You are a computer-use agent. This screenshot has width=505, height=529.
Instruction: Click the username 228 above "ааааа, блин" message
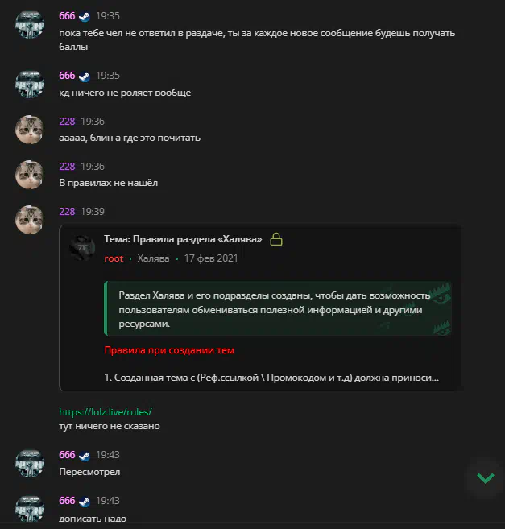[x=67, y=121]
